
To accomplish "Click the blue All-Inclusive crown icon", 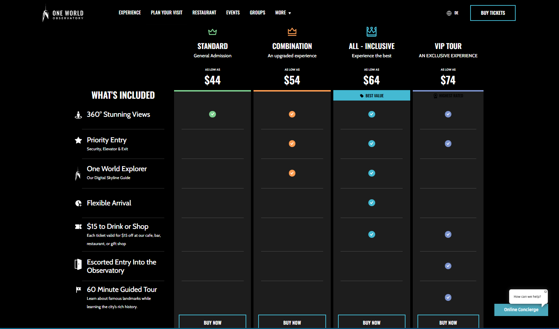I will pos(372,31).
